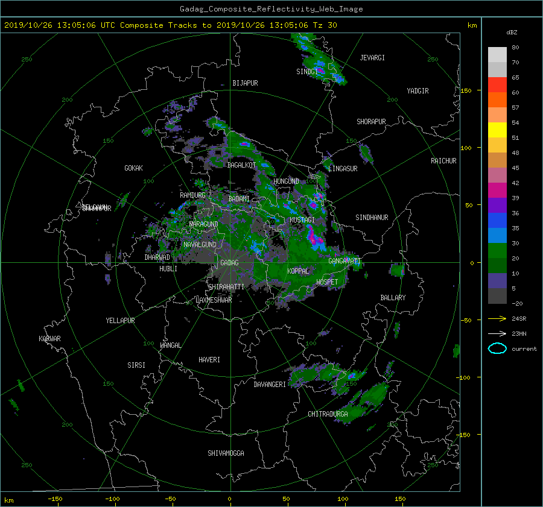Click the JEVARGI city label
The height and width of the screenshot is (507, 543).
[x=372, y=58]
